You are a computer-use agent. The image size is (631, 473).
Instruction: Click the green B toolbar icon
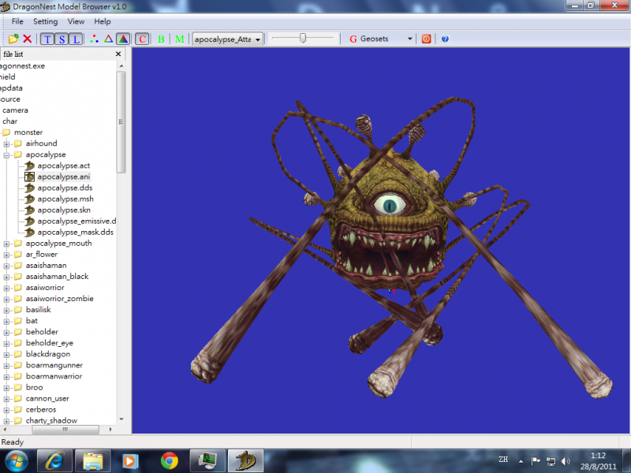coord(161,39)
